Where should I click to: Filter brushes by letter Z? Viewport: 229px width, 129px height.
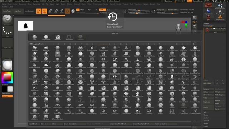pyautogui.click(x=193, y=44)
